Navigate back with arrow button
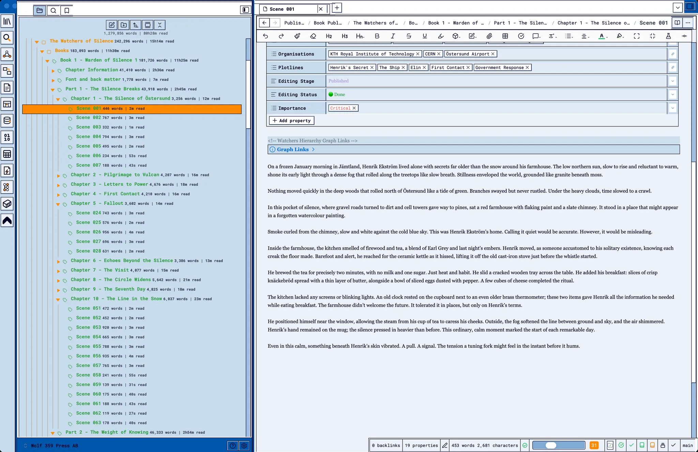Image resolution: width=698 pixels, height=452 pixels. click(264, 23)
